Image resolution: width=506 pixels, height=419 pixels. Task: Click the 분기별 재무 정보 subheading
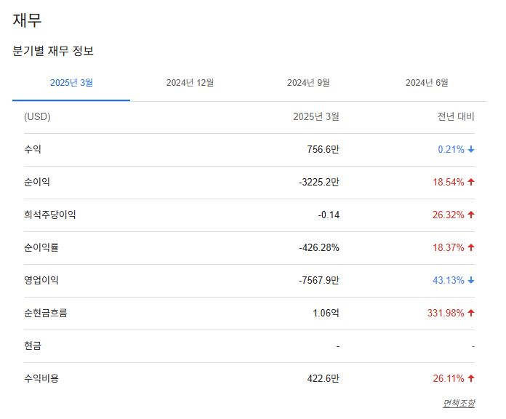[x=53, y=51]
